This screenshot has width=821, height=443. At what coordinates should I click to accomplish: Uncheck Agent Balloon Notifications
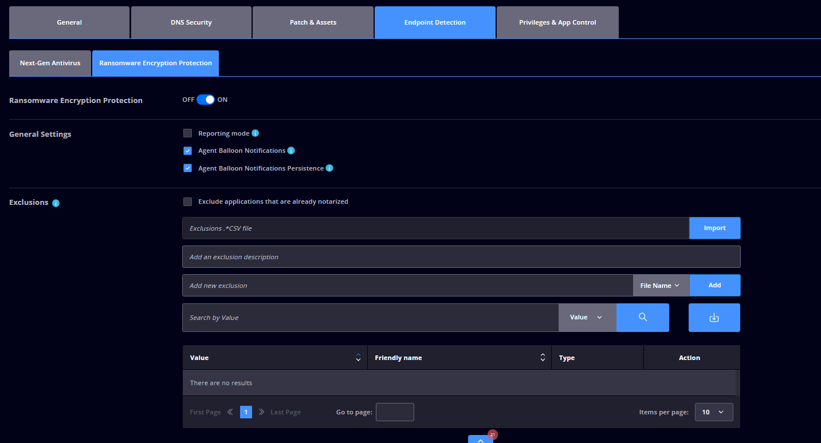coord(187,151)
